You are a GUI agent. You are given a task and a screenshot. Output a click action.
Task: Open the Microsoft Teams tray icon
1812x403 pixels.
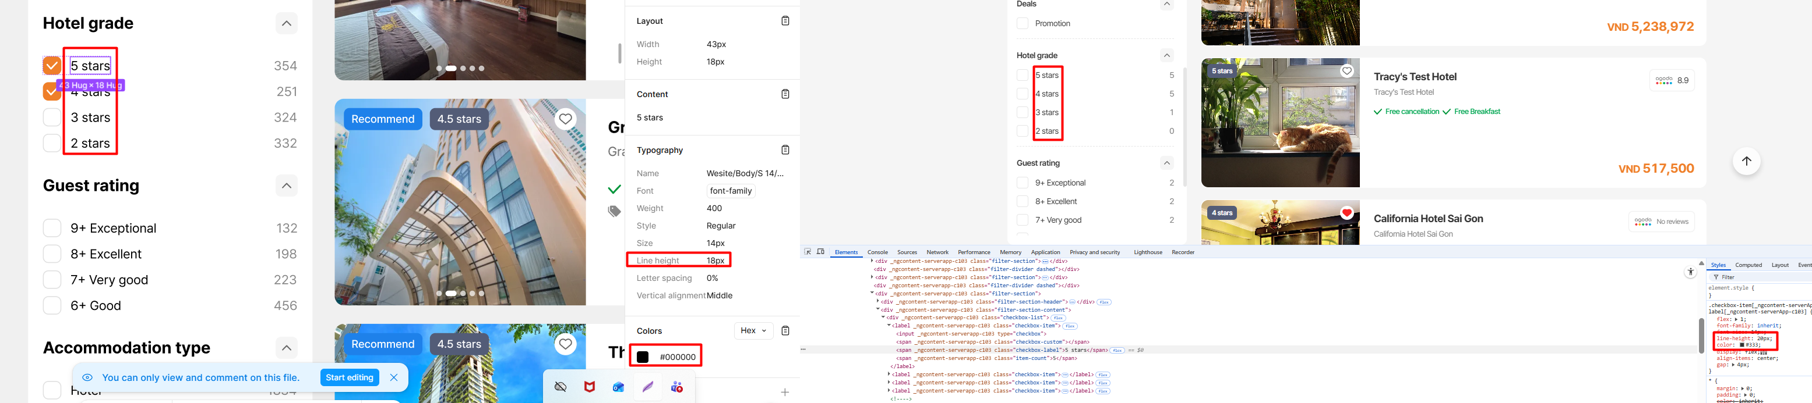pos(676,387)
